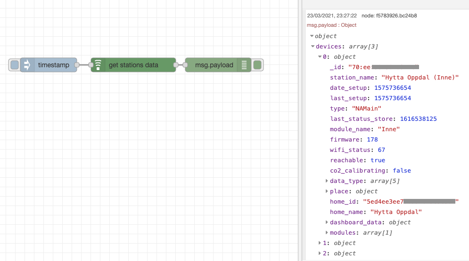Click the msg.payload : Object header label

click(x=331, y=25)
